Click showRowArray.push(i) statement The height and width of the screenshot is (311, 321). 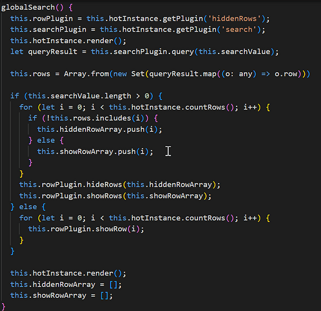click(95, 152)
